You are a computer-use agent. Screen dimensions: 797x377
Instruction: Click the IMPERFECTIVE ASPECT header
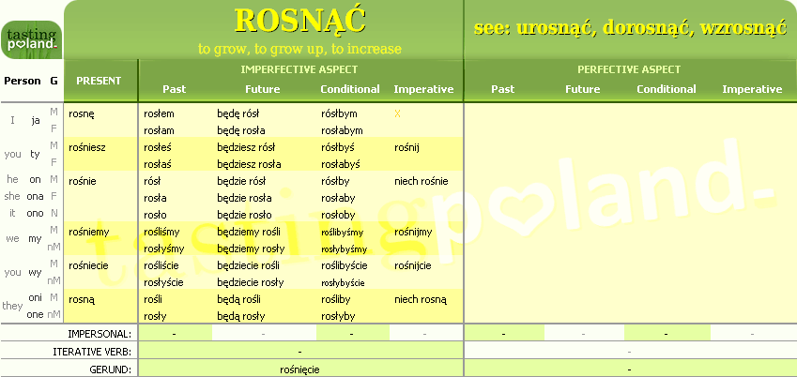(x=299, y=69)
